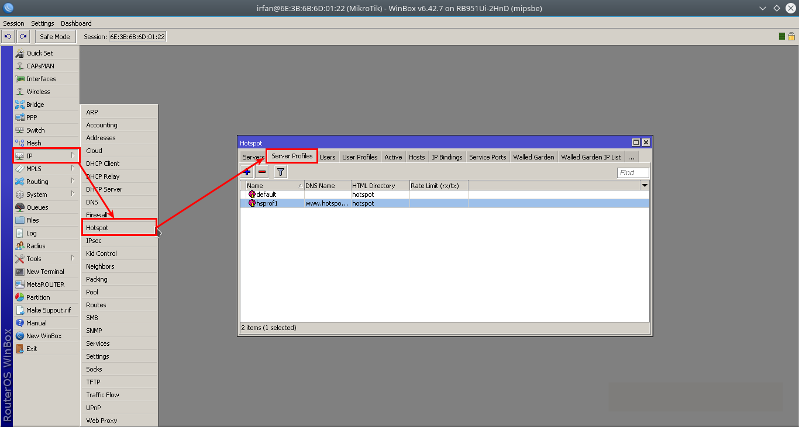Screen dimensions: 799x427
Task: Select the hsprof1 profile row
Action: pyautogui.click(x=445, y=203)
